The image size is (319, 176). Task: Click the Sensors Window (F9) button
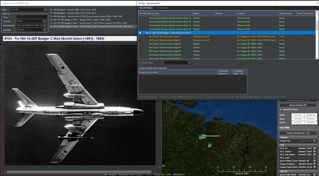[x=298, y=105]
